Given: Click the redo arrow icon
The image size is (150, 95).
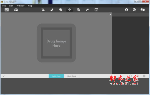Looking at the screenshot, I should (x=88, y=10).
